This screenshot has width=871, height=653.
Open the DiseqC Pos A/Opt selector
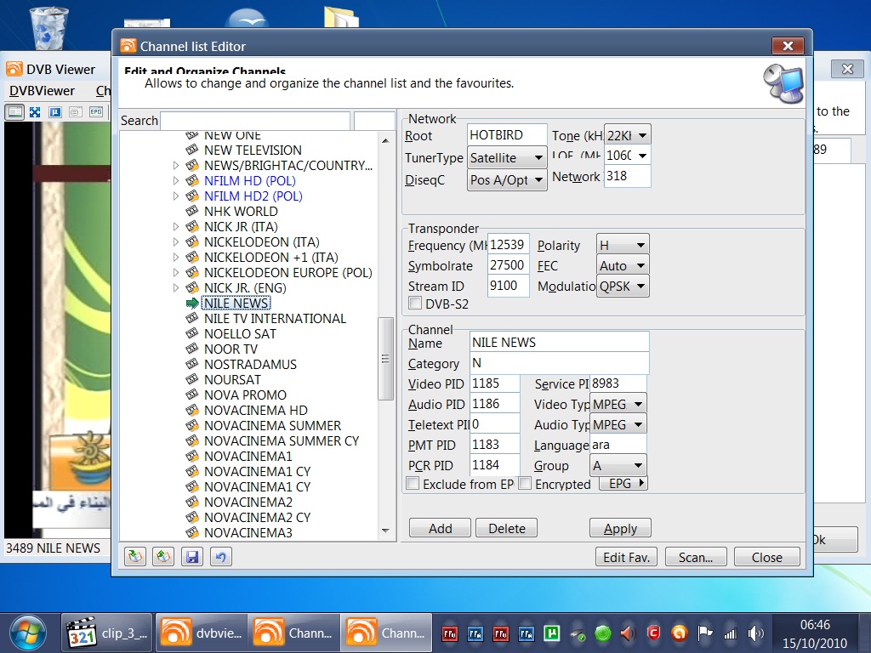507,179
